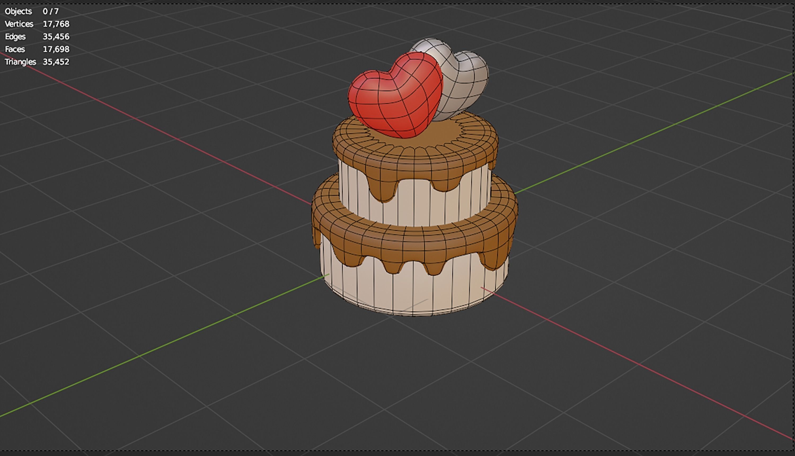Click the "Vertices" statistics label

click(19, 24)
